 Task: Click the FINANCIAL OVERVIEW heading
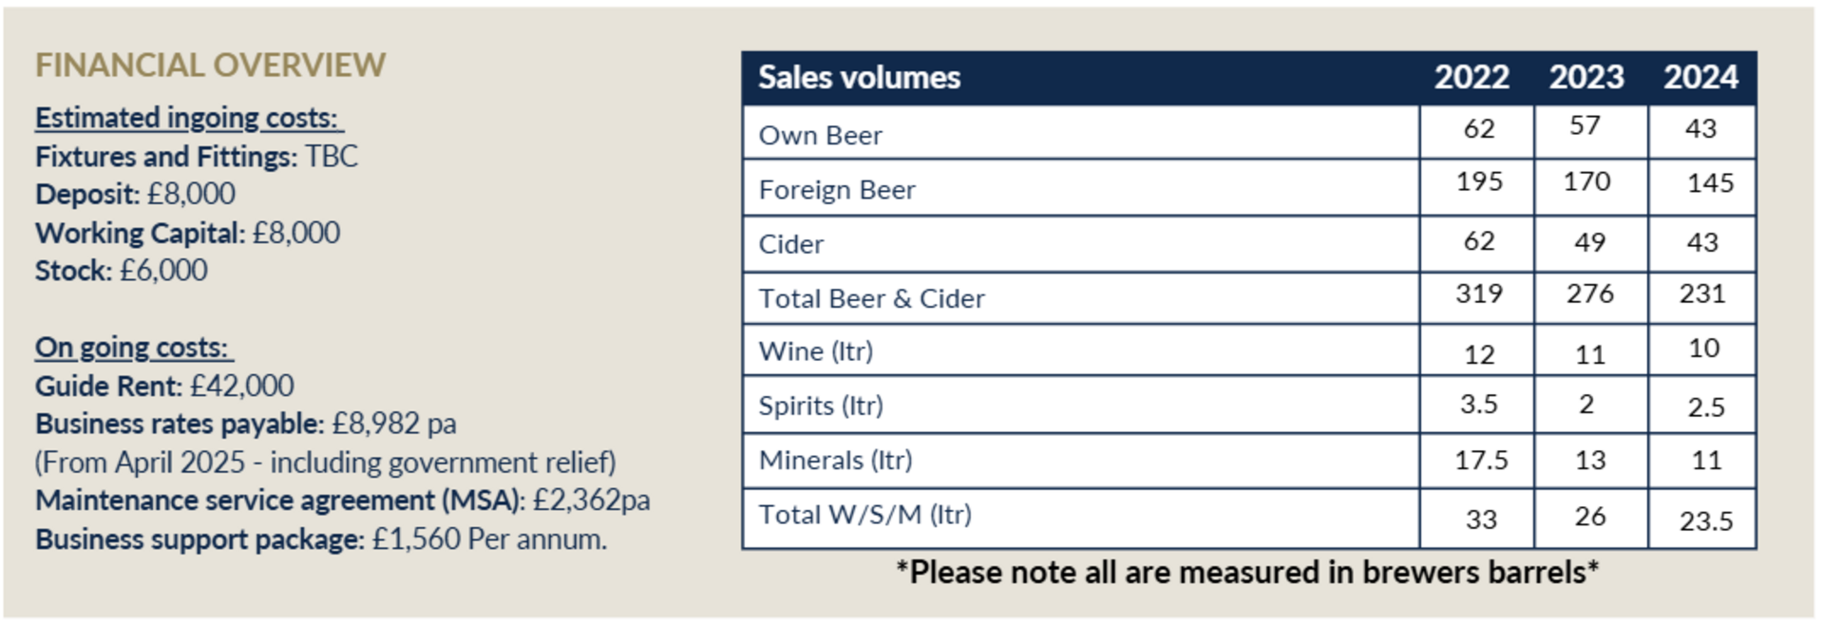(x=210, y=65)
